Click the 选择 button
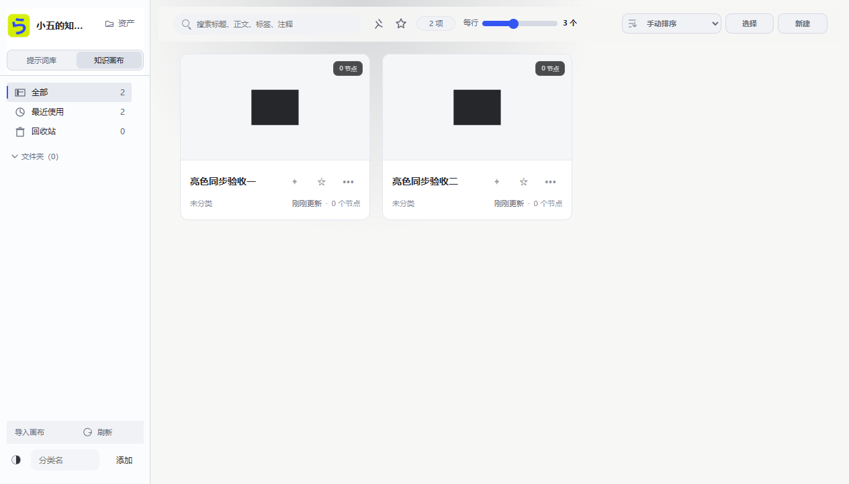The image size is (849, 484). click(750, 23)
